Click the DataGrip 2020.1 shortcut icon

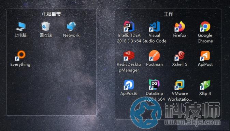(155, 85)
